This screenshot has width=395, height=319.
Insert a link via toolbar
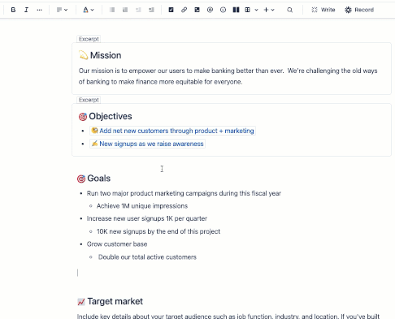click(184, 10)
